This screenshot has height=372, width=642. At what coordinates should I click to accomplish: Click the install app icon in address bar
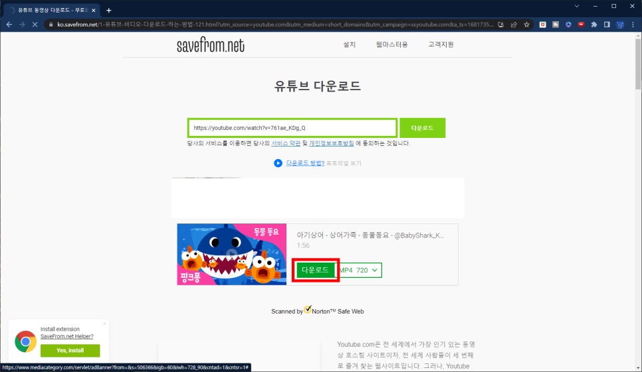pos(500,25)
